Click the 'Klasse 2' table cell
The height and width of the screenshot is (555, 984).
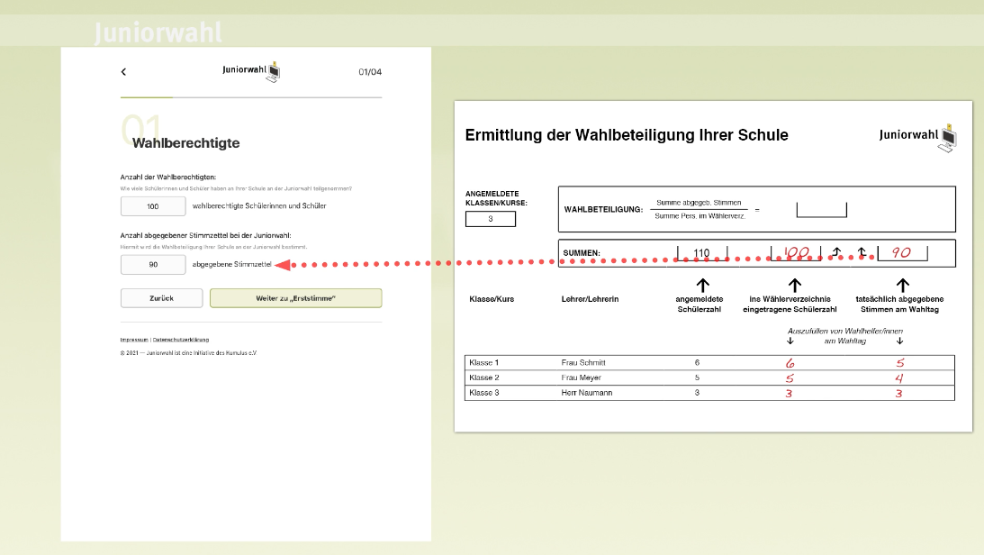[x=483, y=378]
